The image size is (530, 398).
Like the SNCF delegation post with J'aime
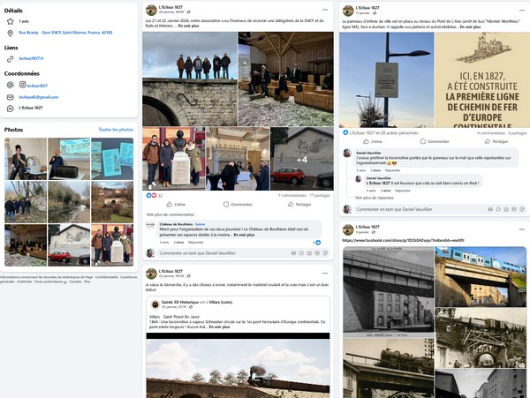175,204
